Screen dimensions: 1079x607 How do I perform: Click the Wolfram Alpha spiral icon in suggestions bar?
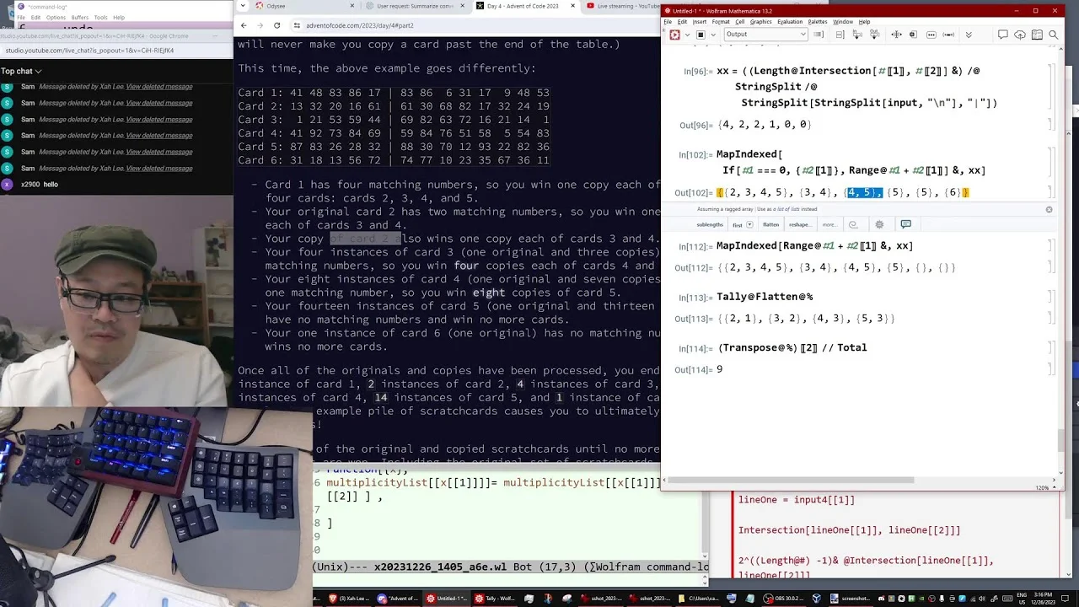click(853, 224)
